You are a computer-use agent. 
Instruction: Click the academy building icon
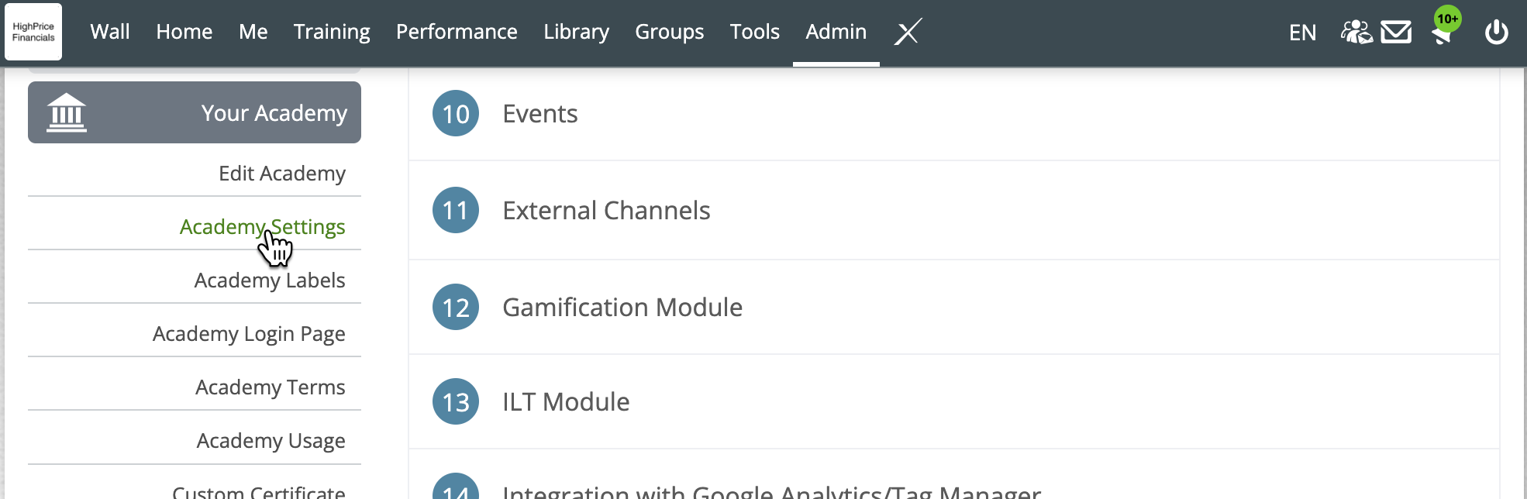67,112
